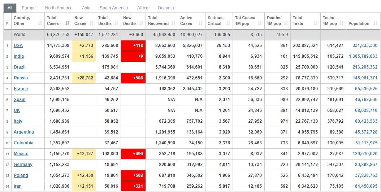Sort table by Total Cases column icon

tap(67, 23)
